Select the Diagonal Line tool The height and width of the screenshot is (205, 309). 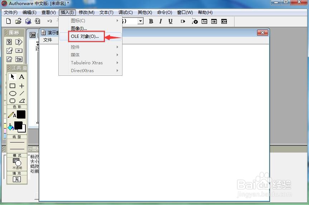(22, 93)
